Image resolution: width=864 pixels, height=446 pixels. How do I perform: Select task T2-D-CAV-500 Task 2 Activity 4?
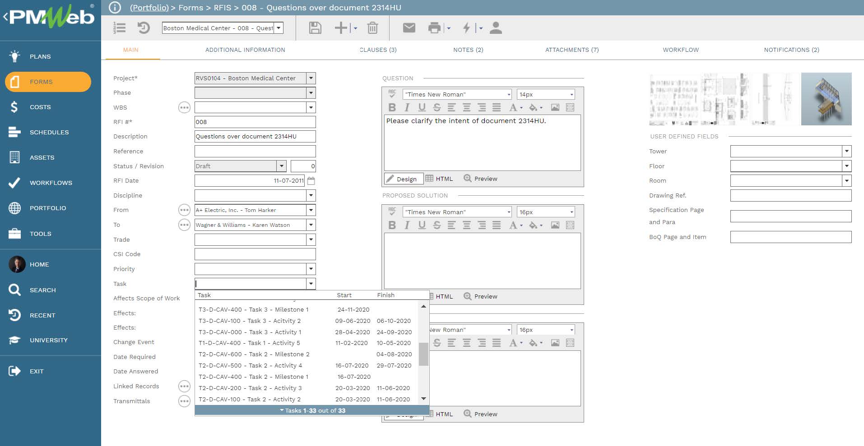[307, 366]
